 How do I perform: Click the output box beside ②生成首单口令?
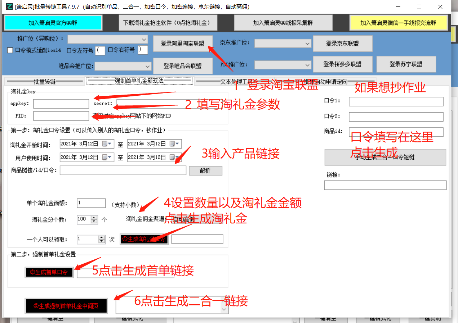tap(125, 273)
